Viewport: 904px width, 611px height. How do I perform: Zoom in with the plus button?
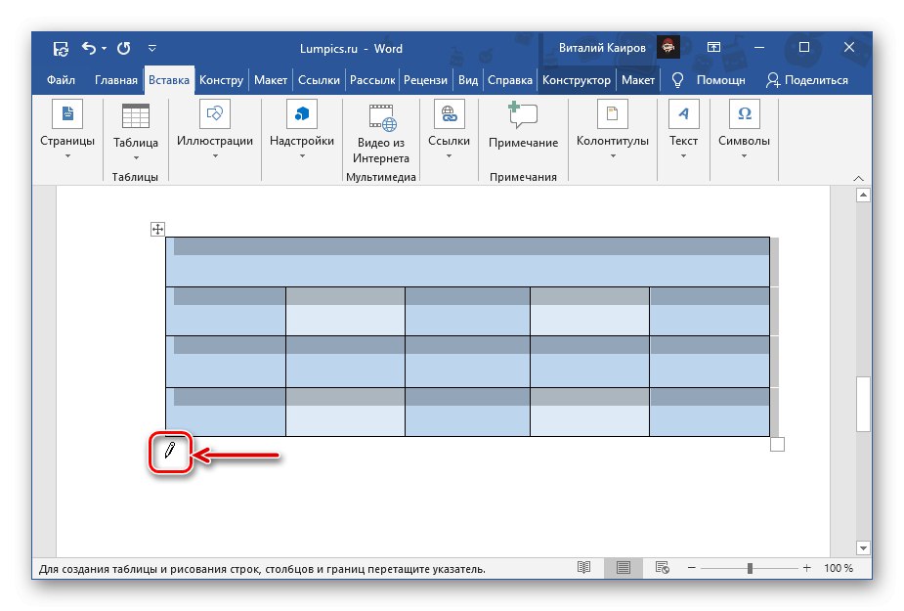tap(806, 568)
